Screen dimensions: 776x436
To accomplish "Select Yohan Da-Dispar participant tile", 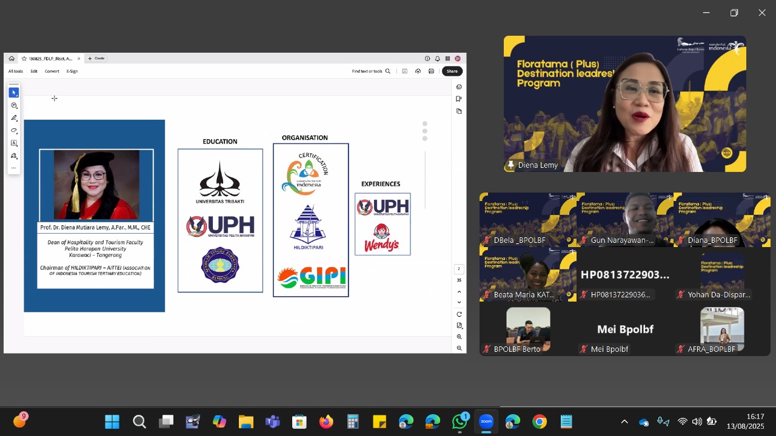I will (x=722, y=274).
